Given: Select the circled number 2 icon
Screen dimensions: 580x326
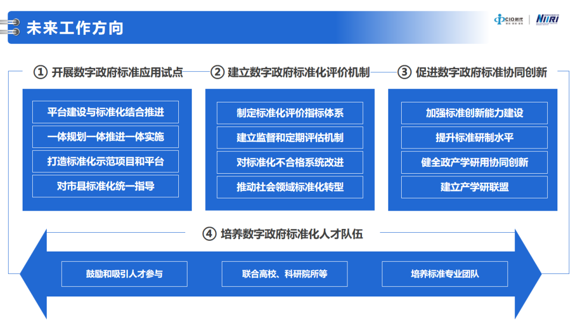Looking at the screenshot, I should (217, 72).
